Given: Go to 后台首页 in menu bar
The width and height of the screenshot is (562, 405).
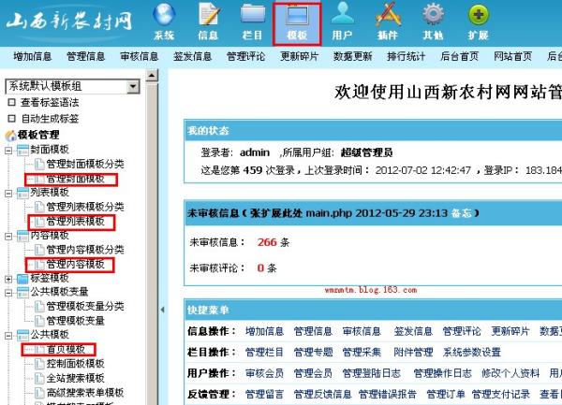Looking at the screenshot, I should click(x=460, y=56).
